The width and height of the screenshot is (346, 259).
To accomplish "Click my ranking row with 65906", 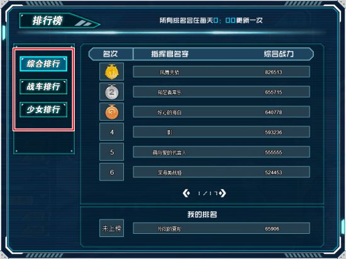I will (221, 228).
